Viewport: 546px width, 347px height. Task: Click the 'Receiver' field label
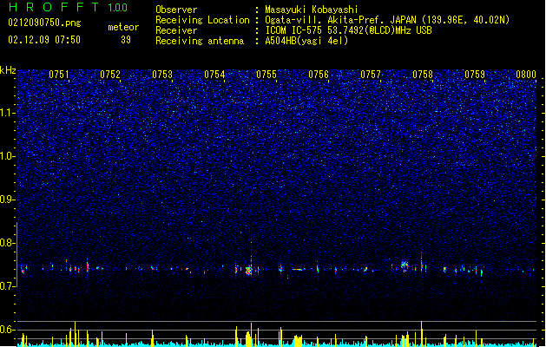pyautogui.click(x=176, y=30)
